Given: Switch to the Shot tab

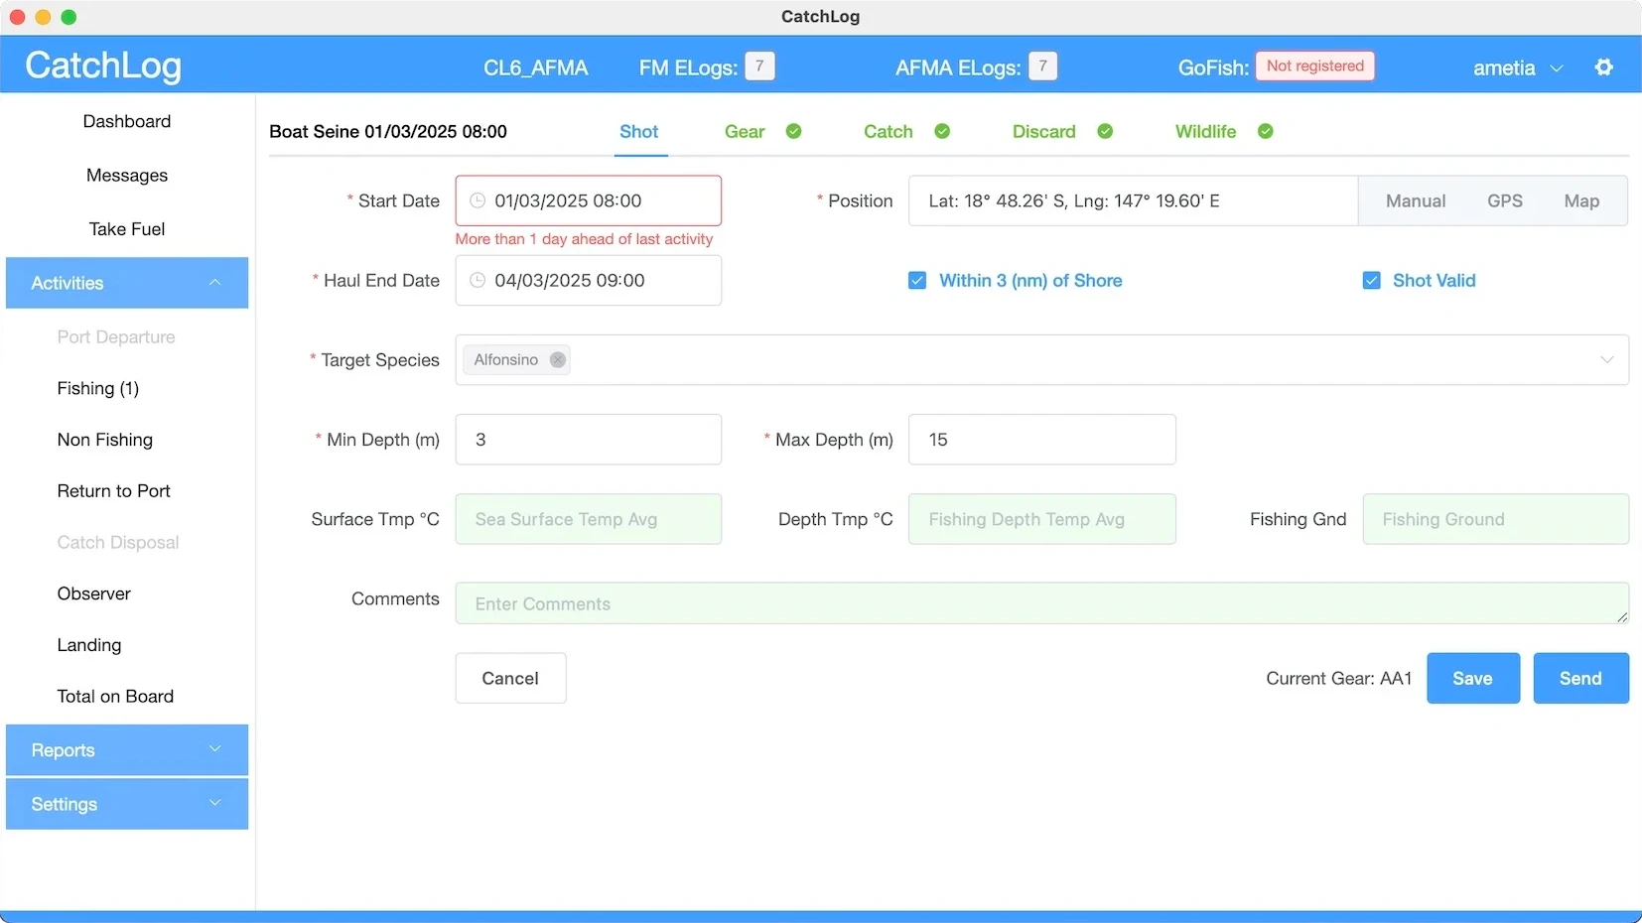Looking at the screenshot, I should [638, 132].
